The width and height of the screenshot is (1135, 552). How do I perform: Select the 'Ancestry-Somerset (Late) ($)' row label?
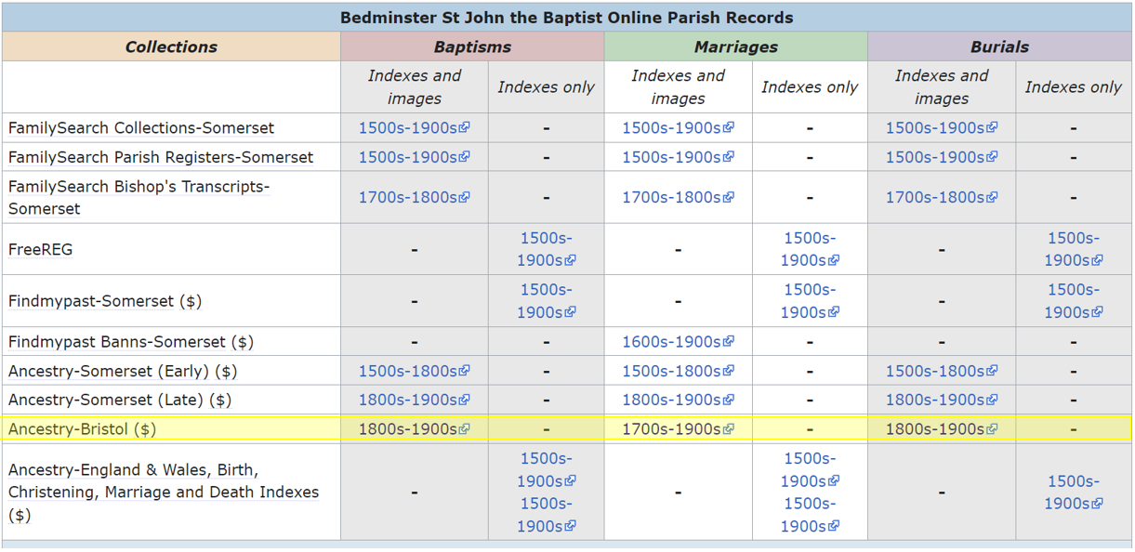click(120, 400)
